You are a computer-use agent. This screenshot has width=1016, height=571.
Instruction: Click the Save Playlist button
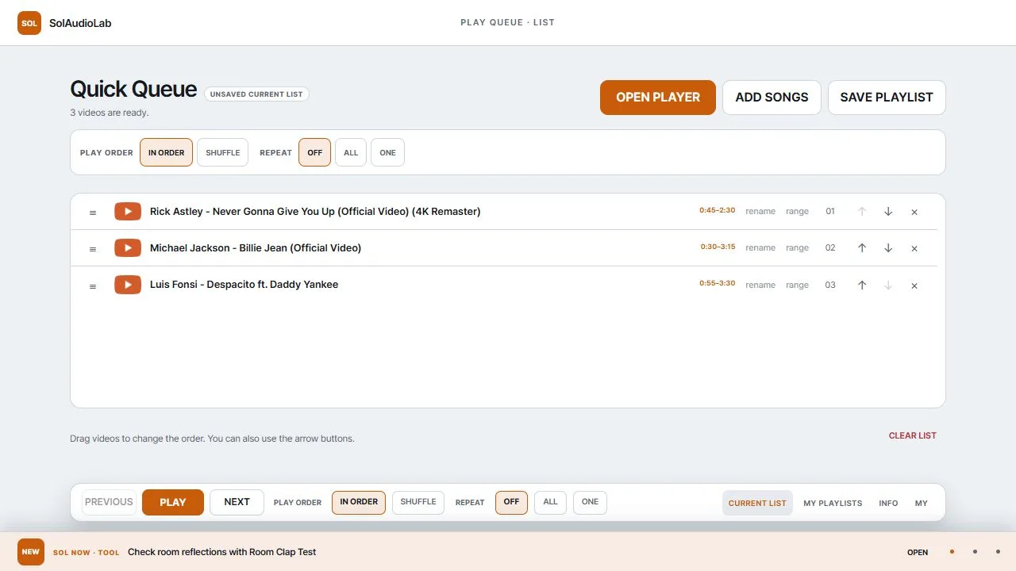tap(887, 98)
